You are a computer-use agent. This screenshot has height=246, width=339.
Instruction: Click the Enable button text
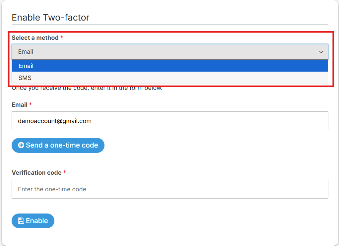[x=37, y=221]
